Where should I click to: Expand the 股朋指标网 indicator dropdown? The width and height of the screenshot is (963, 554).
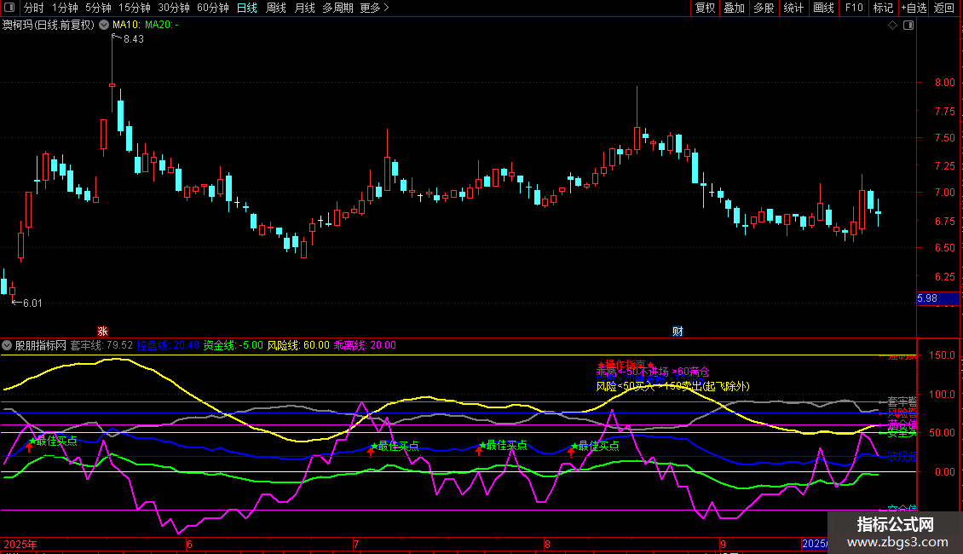[8, 345]
